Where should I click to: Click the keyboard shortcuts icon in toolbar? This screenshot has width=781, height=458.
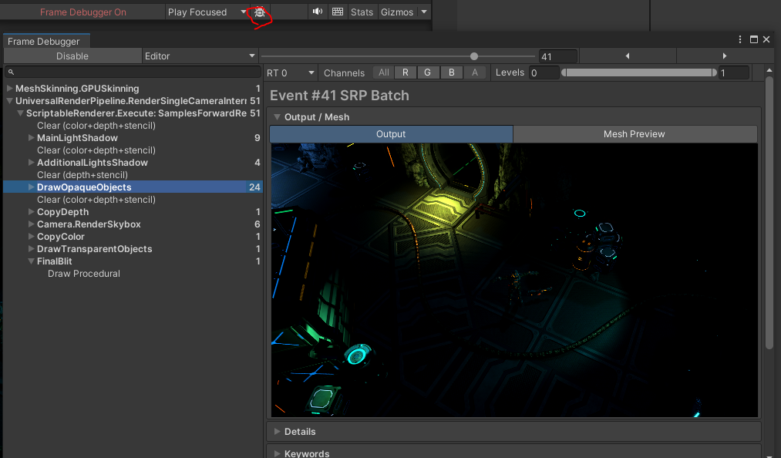pyautogui.click(x=337, y=12)
